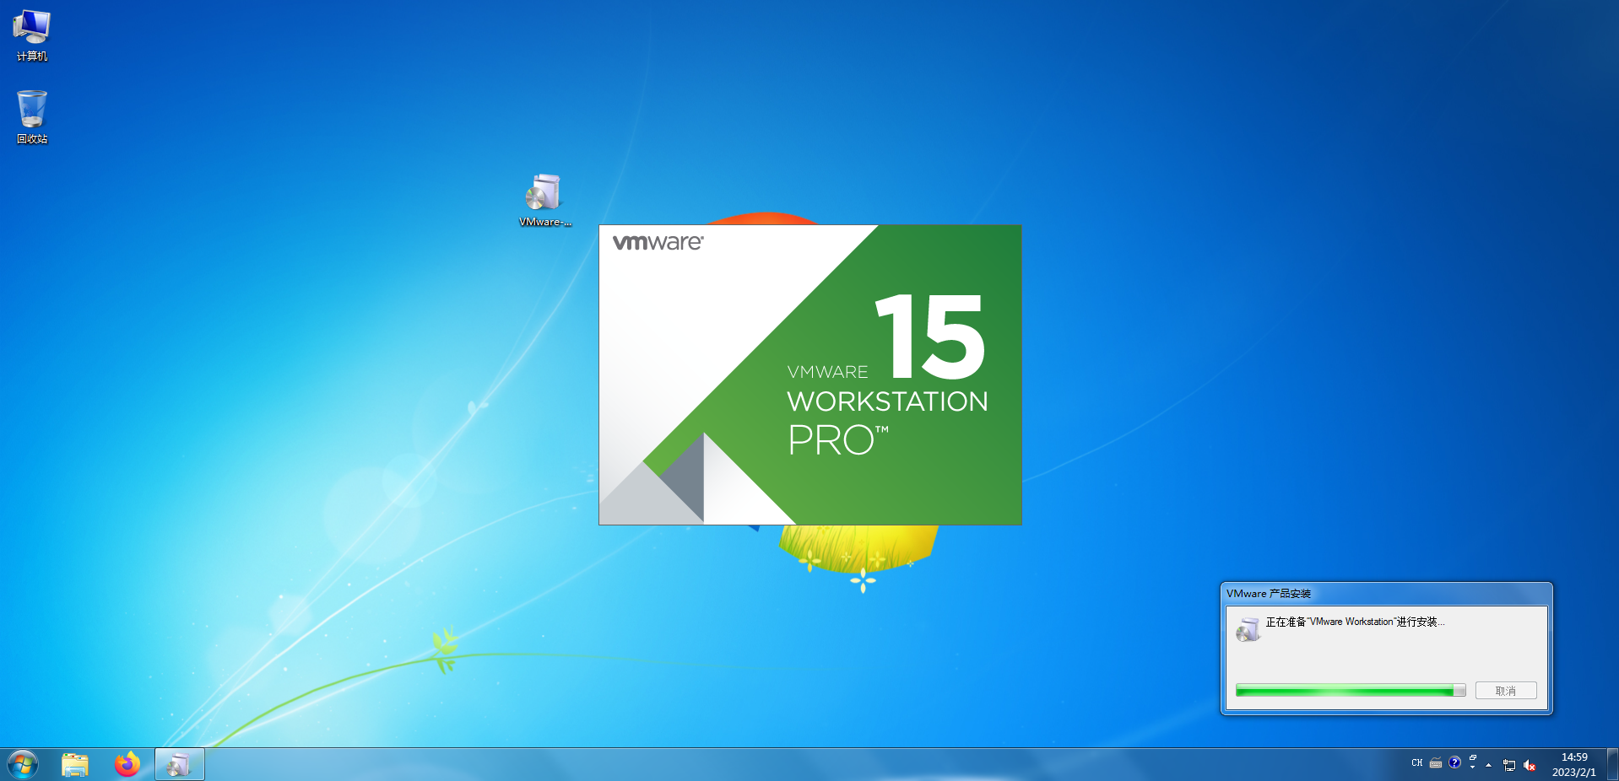This screenshot has height=781, width=1619.
Task: Select the 回收站 recycle bin icon
Action: click(32, 116)
